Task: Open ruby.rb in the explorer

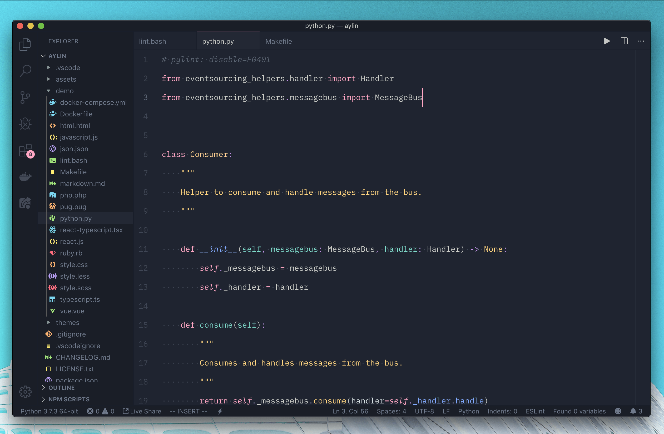Action: click(x=71, y=253)
